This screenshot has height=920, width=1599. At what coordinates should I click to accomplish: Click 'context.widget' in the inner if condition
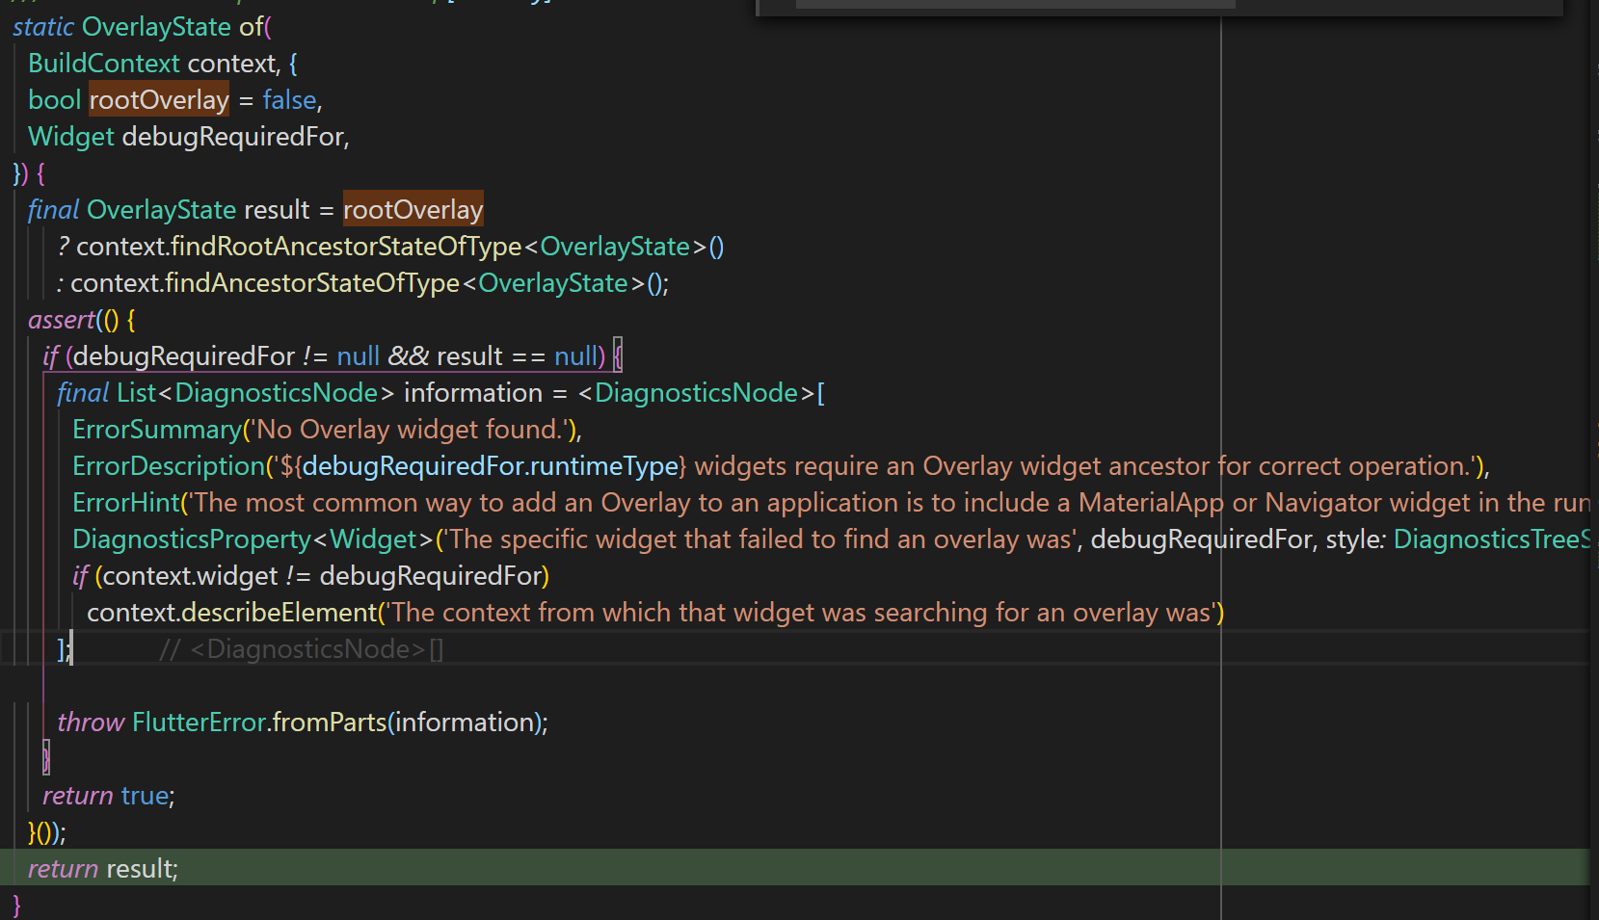(191, 576)
